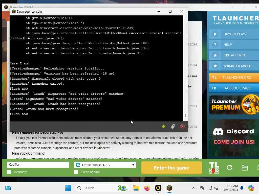
Task: Click the TL logo on TLauncher.org button
Action: coord(214,78)
